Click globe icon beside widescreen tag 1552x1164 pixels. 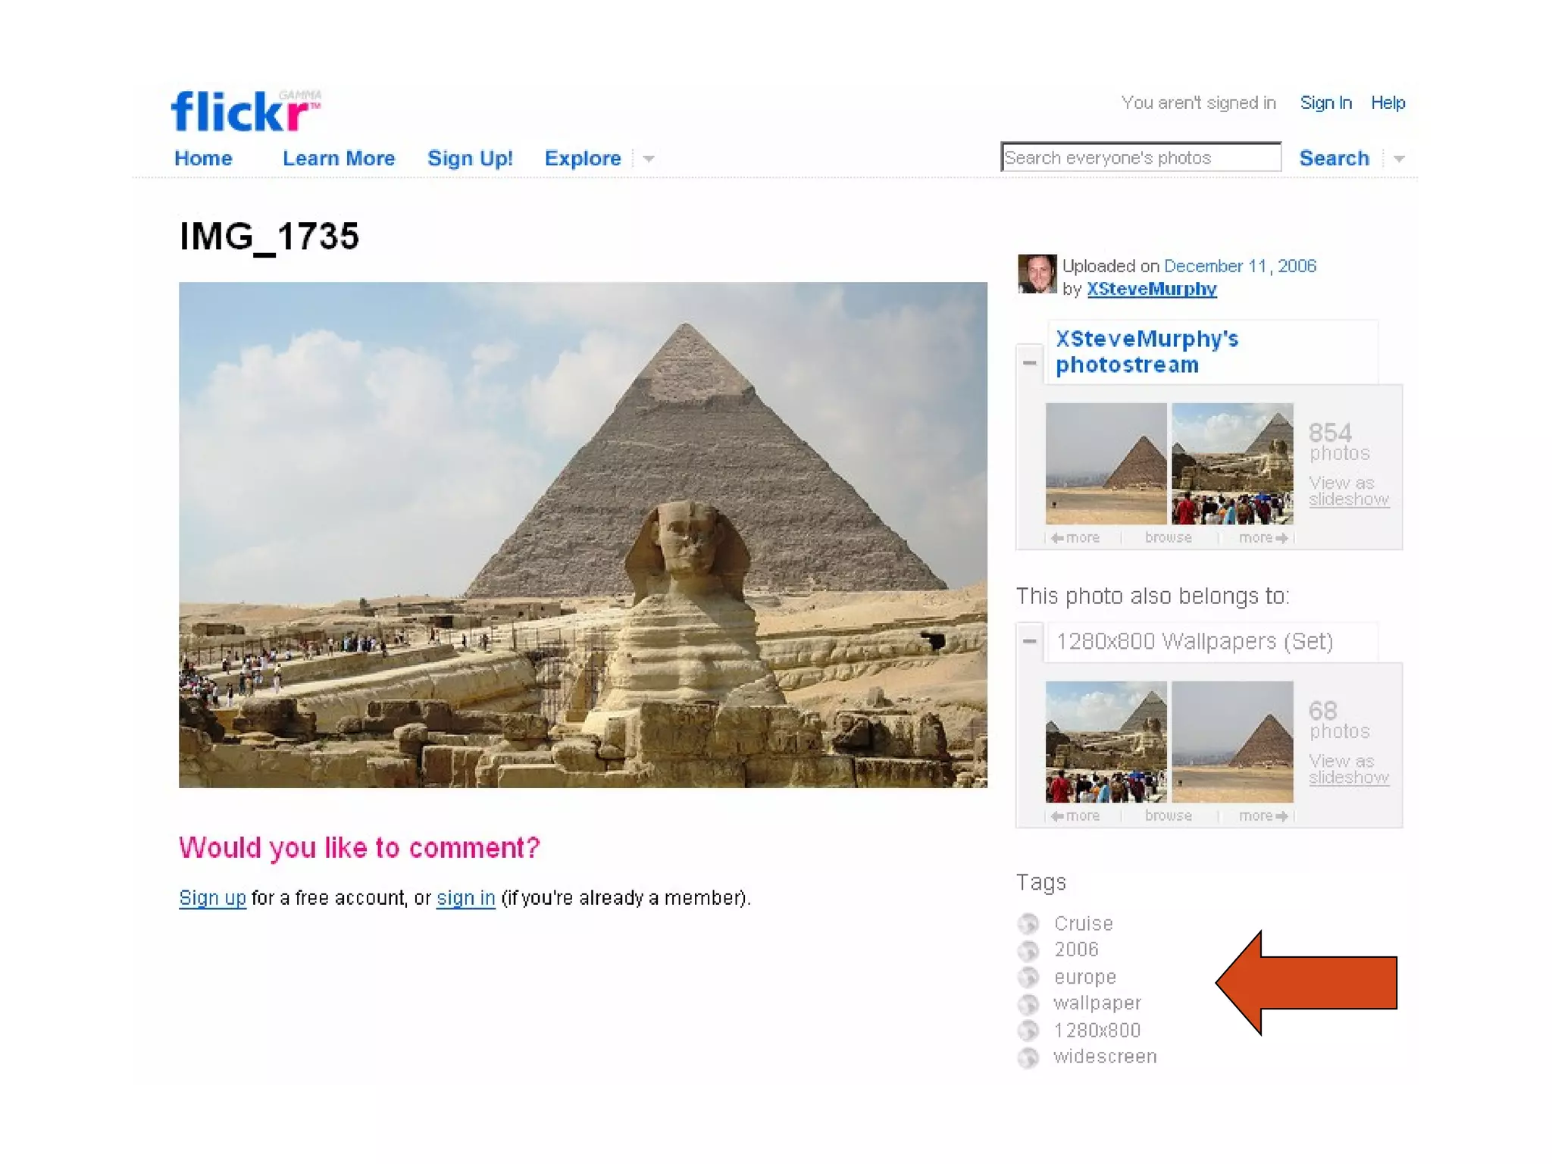1028,1057
